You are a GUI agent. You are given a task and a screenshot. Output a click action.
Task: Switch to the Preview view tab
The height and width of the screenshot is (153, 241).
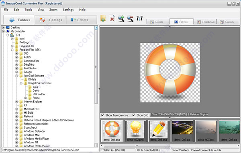pos(182,22)
